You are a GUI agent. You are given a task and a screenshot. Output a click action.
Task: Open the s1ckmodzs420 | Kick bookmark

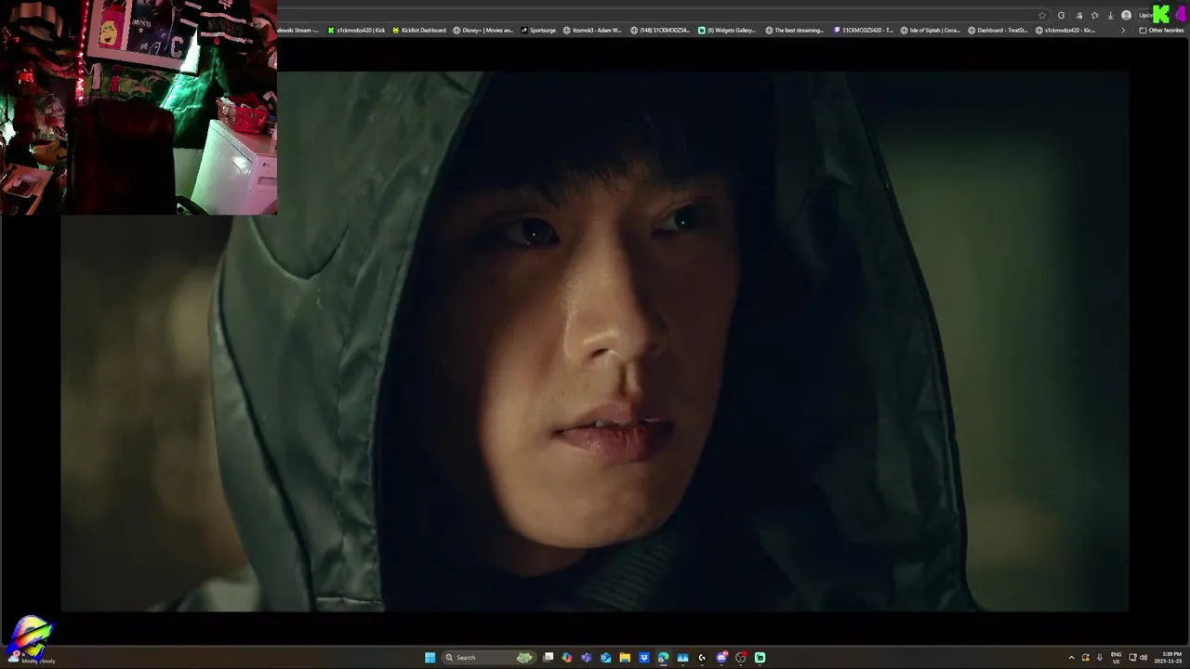pos(356,30)
